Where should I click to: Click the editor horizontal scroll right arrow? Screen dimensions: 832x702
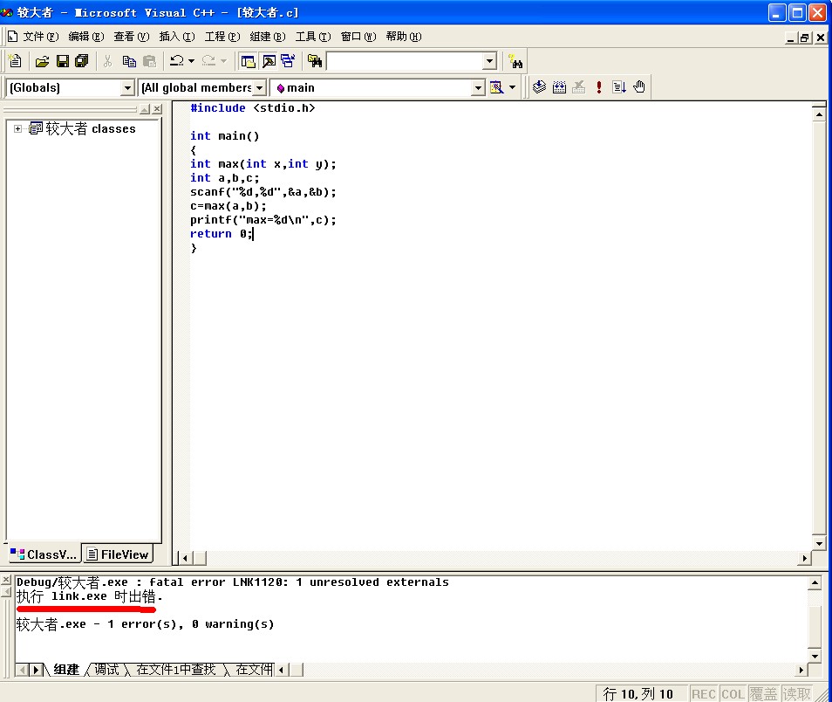click(x=804, y=558)
